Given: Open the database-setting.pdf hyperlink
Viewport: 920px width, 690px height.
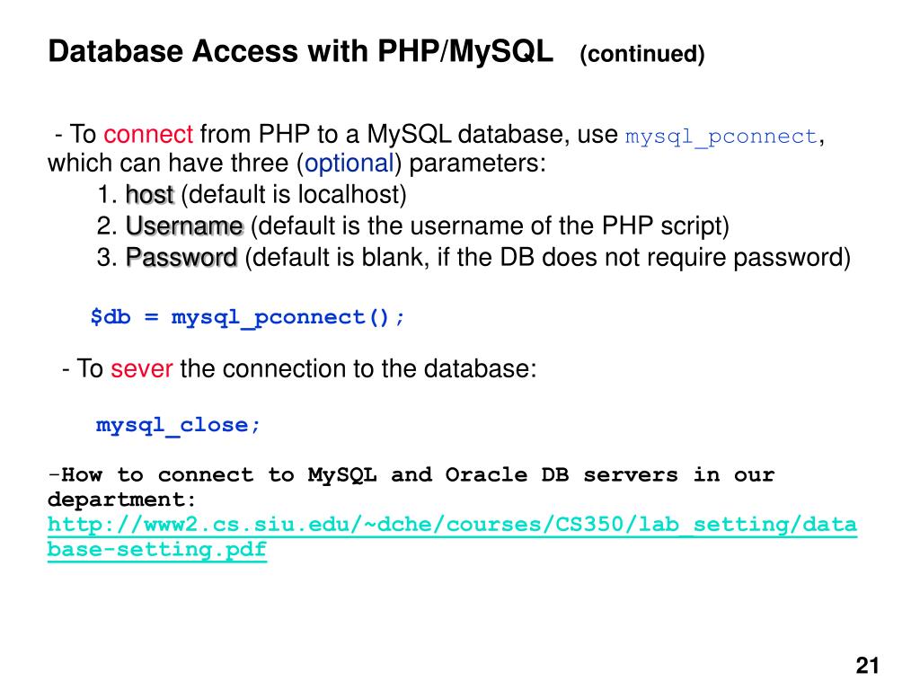Looking at the screenshot, I should pos(452,536).
